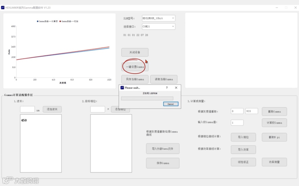Click the EEPROM write progress bar

coord(147,98)
